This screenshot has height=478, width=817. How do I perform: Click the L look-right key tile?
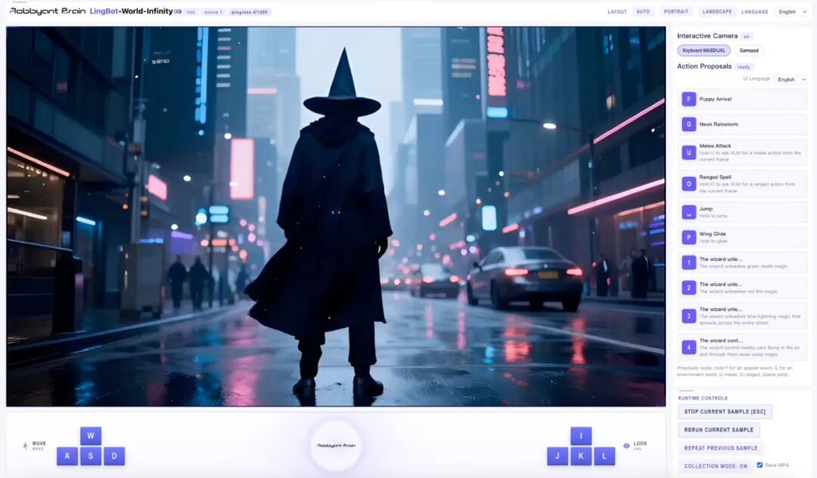click(x=604, y=456)
